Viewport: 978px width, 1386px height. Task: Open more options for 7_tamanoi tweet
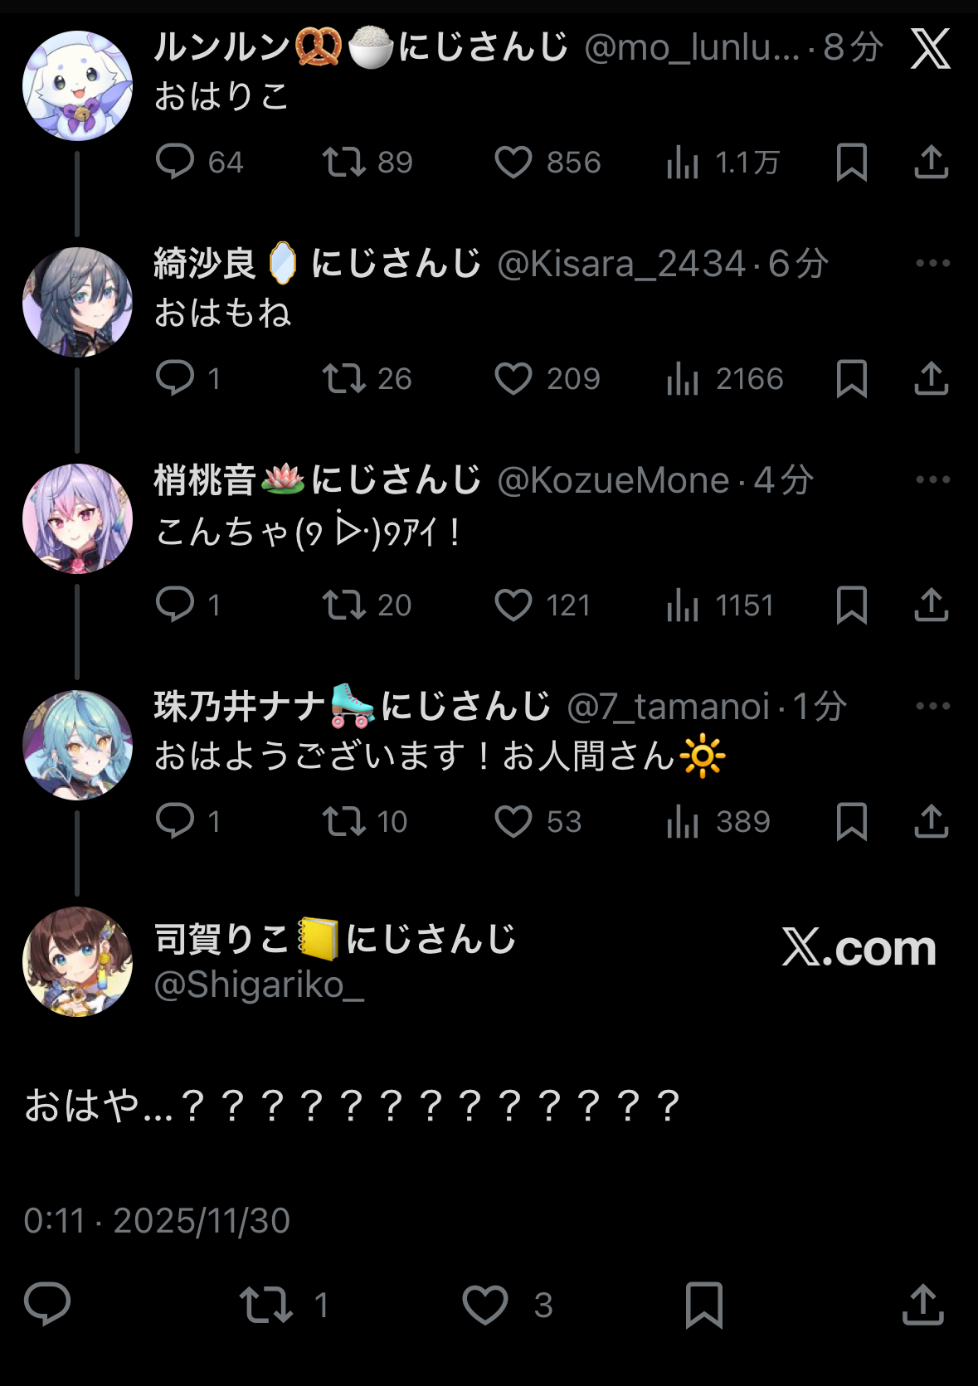click(x=932, y=706)
